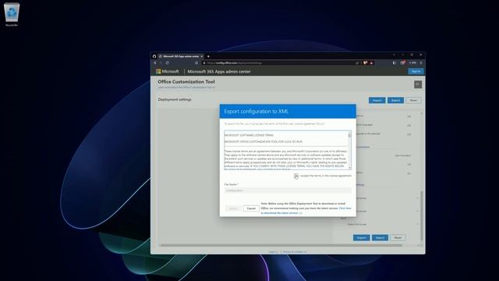
Task: Click the dialog's Export button
Action: tap(233, 208)
